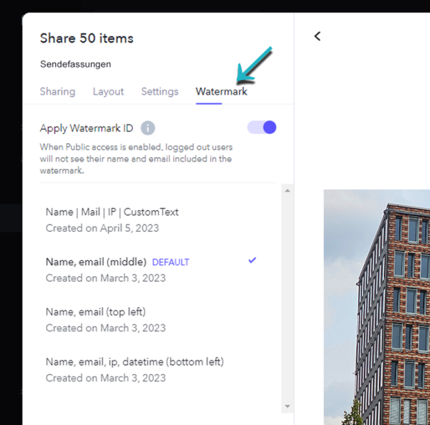This screenshot has width=430, height=425.
Task: Click the info icon beside Apply Watermark ID
Action: (147, 128)
